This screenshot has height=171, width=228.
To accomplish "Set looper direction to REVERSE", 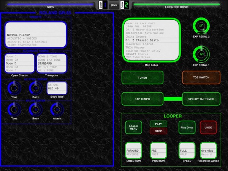I will click(x=133, y=154).
